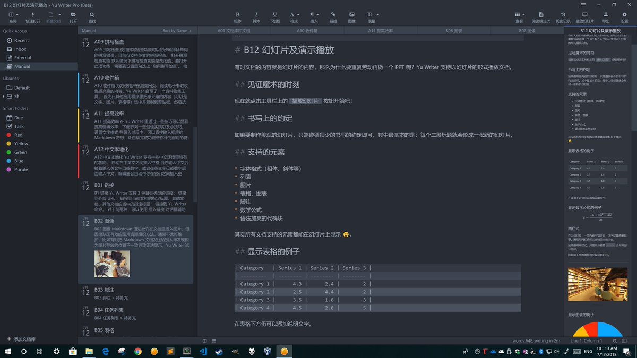Click the left layout icon in status bar
This screenshot has height=358, width=637.
pos(205,340)
